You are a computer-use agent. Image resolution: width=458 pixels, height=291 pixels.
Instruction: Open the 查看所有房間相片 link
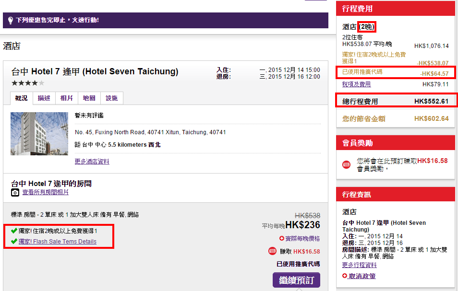[46, 192]
